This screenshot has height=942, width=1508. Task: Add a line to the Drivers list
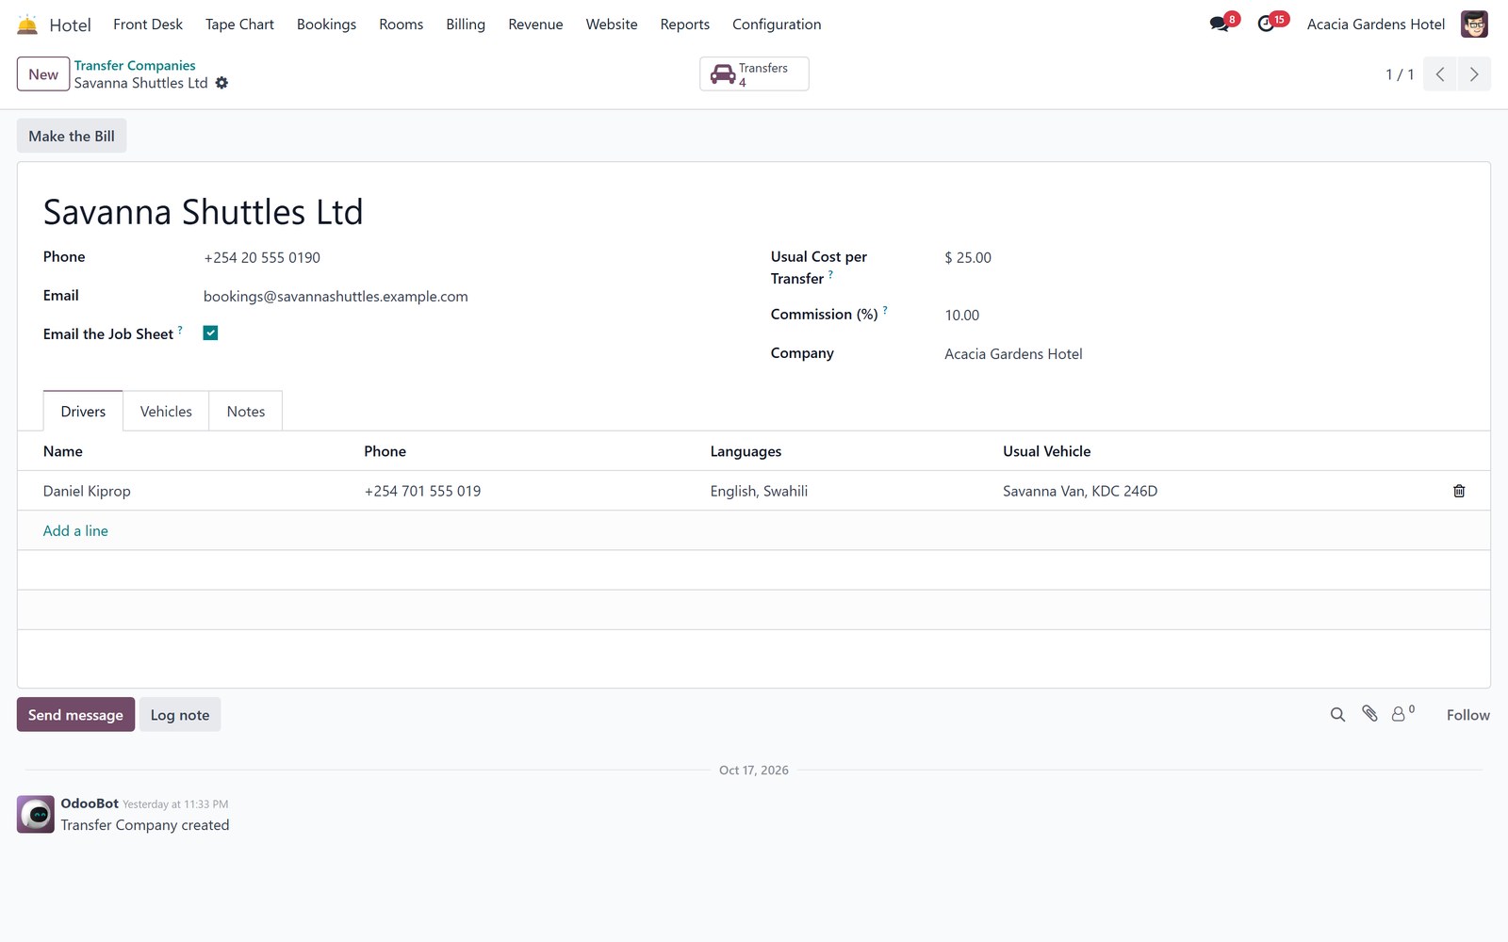tap(75, 531)
